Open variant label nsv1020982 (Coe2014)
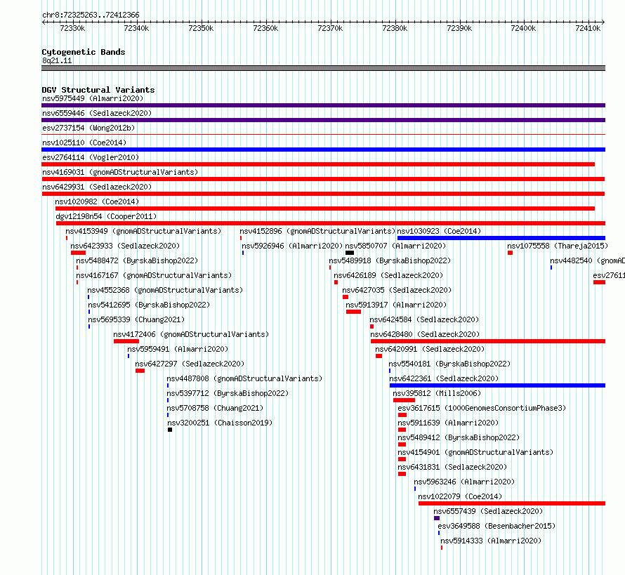 click(97, 201)
